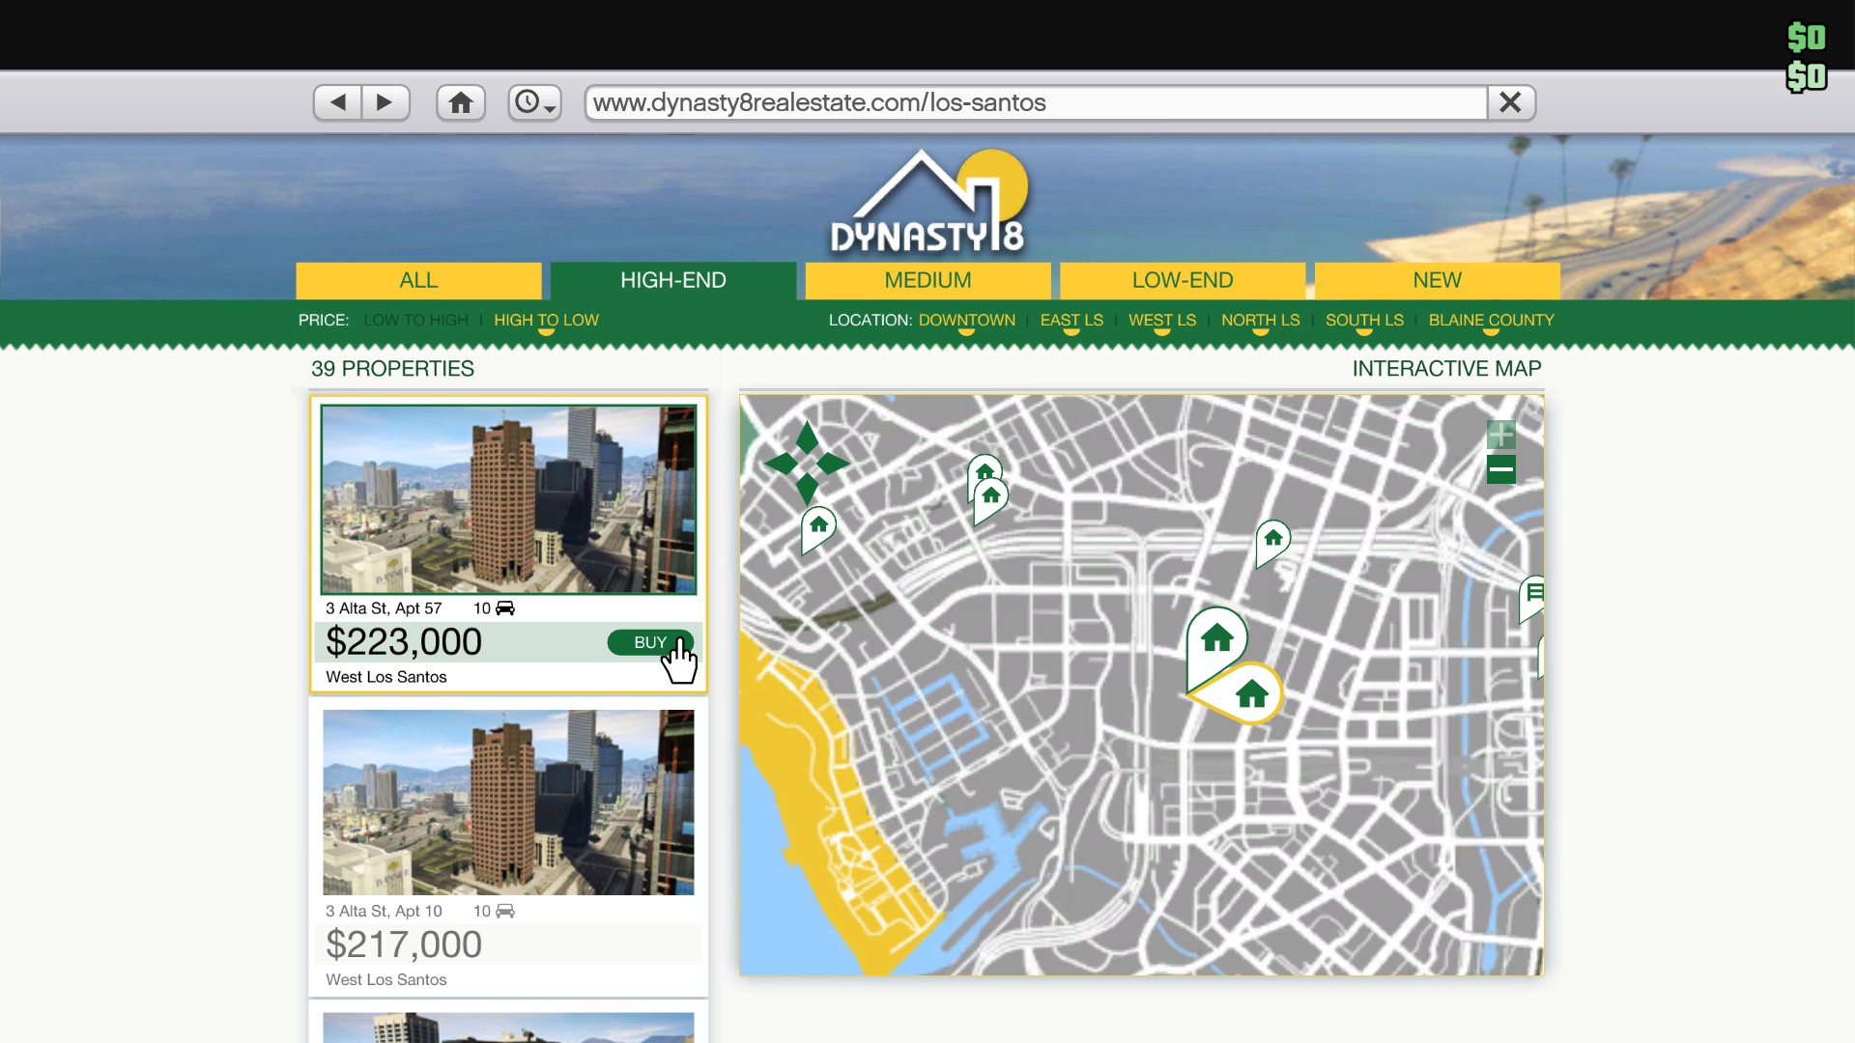This screenshot has height=1043, width=1855.
Task: Select the highlighted yellow house marker on map
Action: coord(1251,693)
